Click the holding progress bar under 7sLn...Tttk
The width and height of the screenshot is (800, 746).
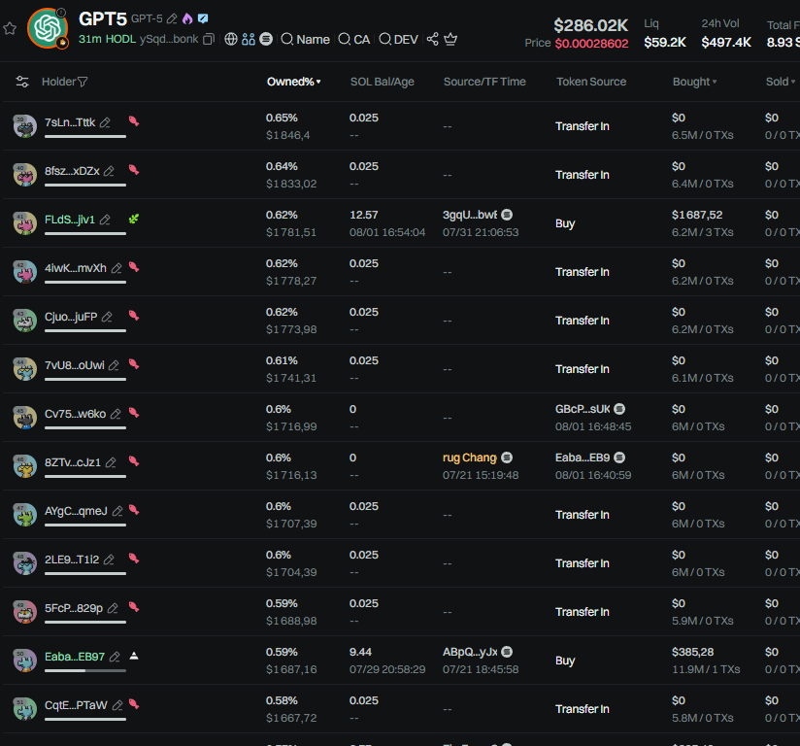coord(85,136)
